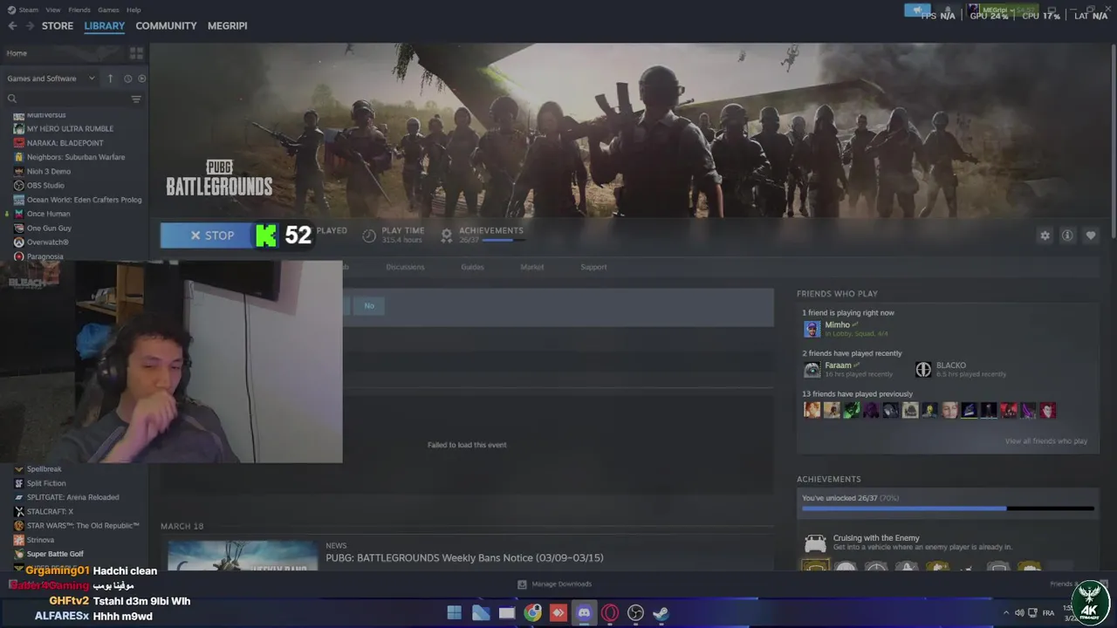The height and width of the screenshot is (628, 1117).
Task: Select Overwatch in library
Action: point(47,242)
